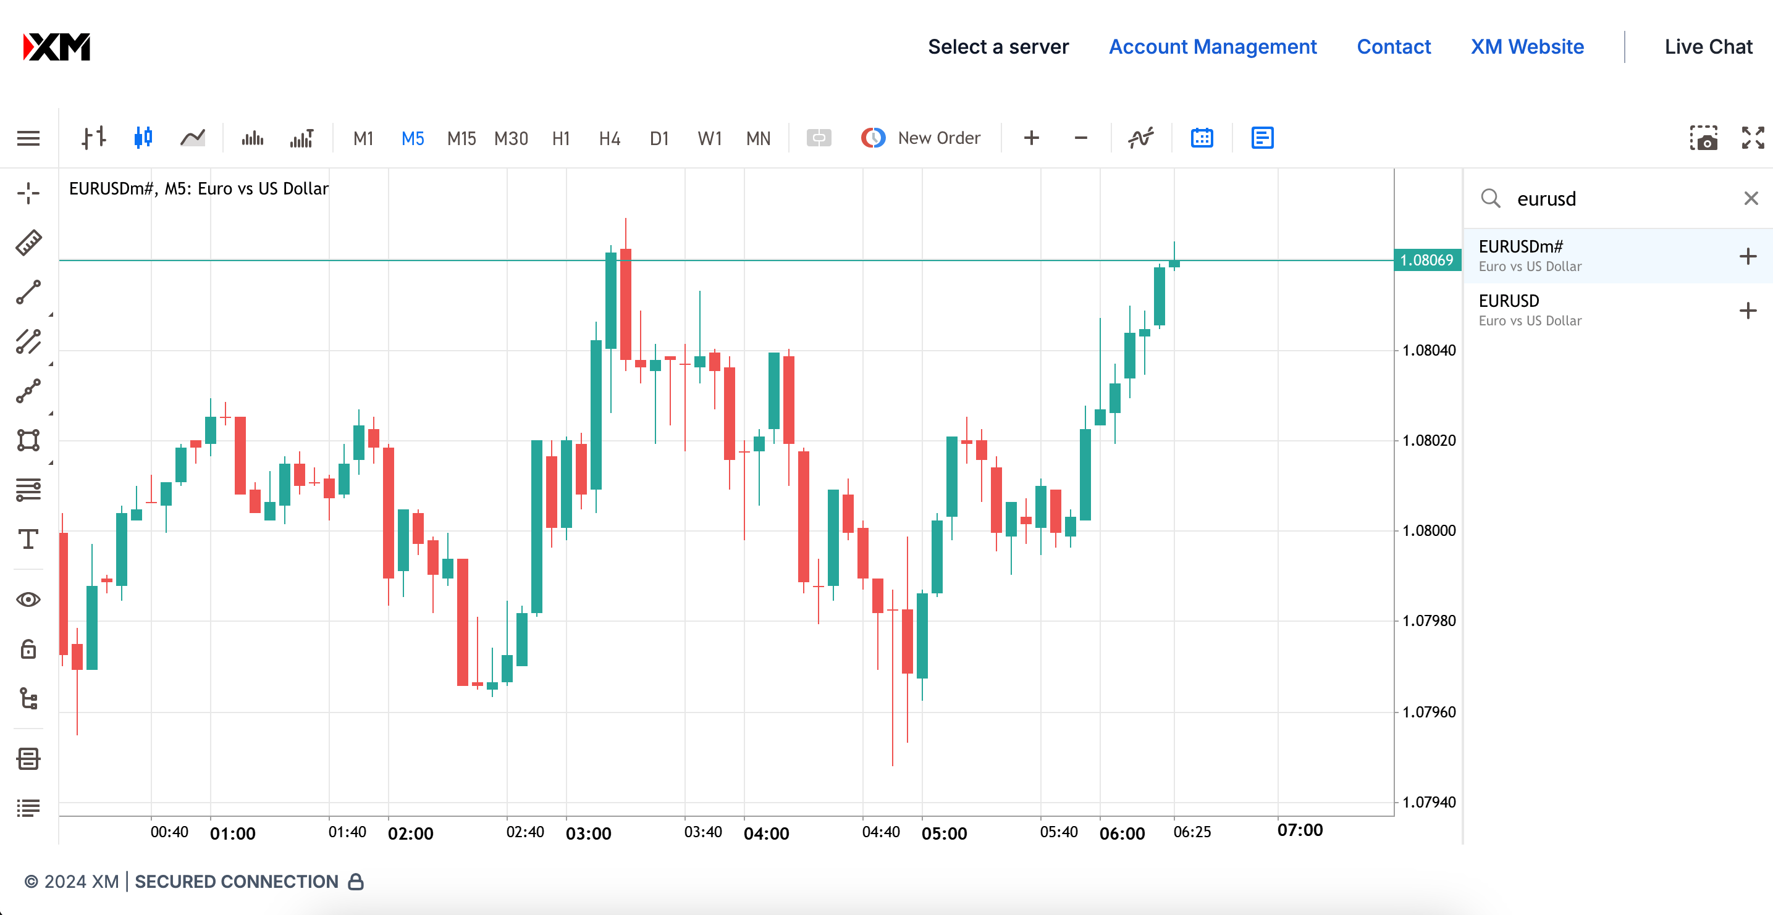This screenshot has width=1773, height=915.
Task: Select the Fibonacci levels tool
Action: (x=28, y=490)
